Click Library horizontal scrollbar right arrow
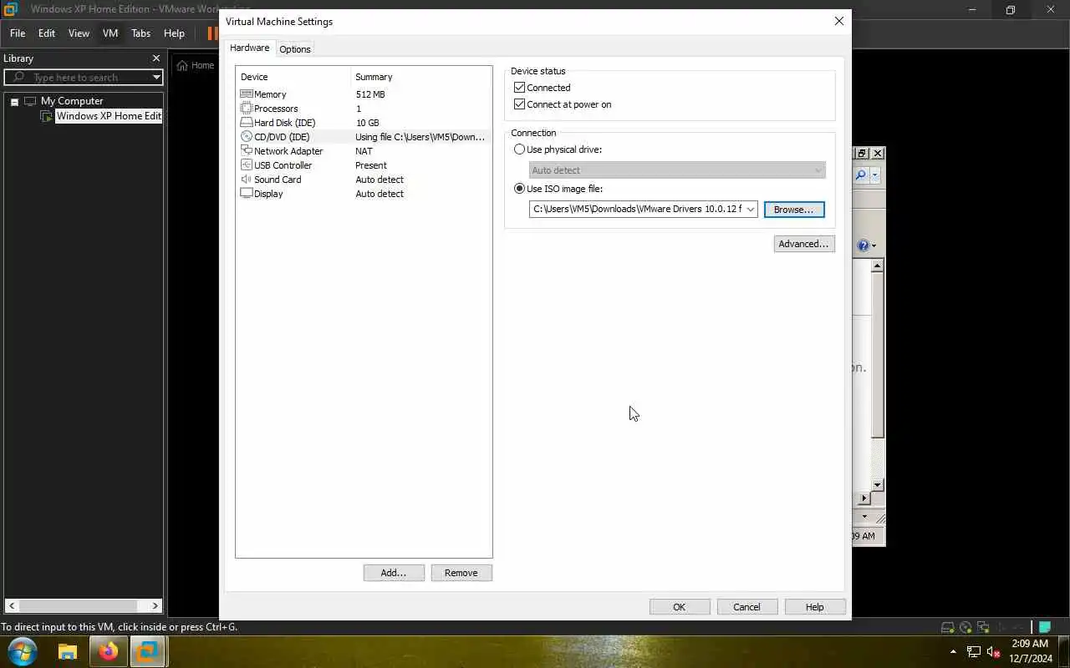The height and width of the screenshot is (668, 1070). (x=155, y=605)
